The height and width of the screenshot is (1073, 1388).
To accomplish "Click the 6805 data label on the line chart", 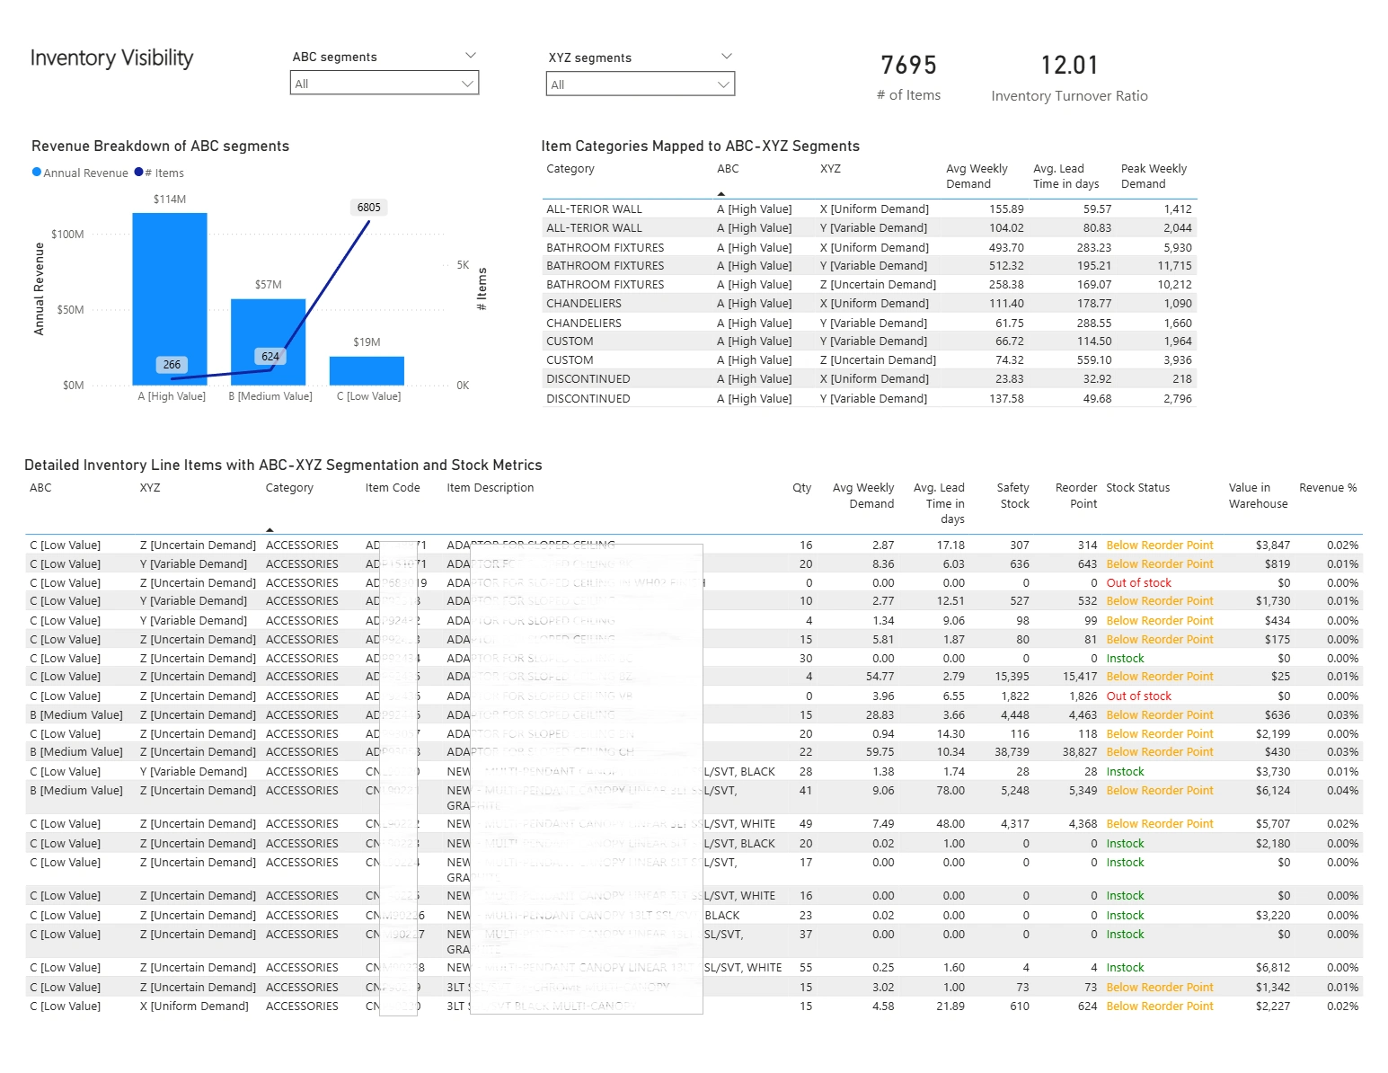I will coord(367,207).
